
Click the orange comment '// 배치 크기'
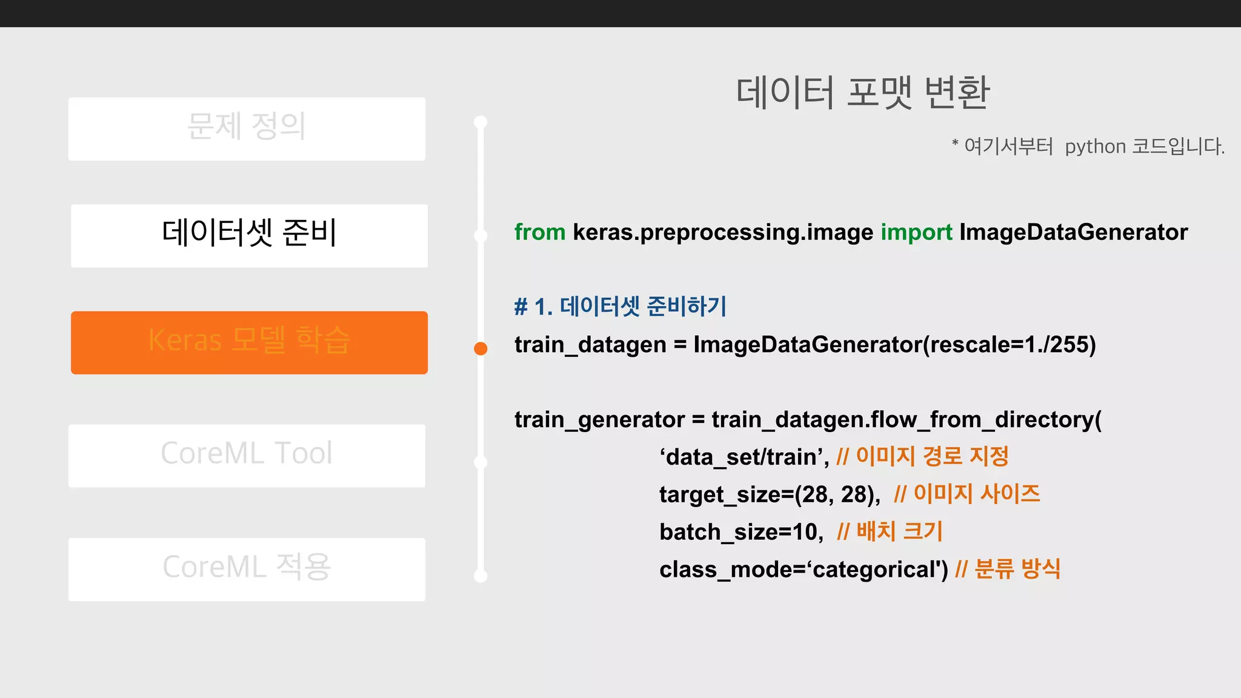click(890, 531)
